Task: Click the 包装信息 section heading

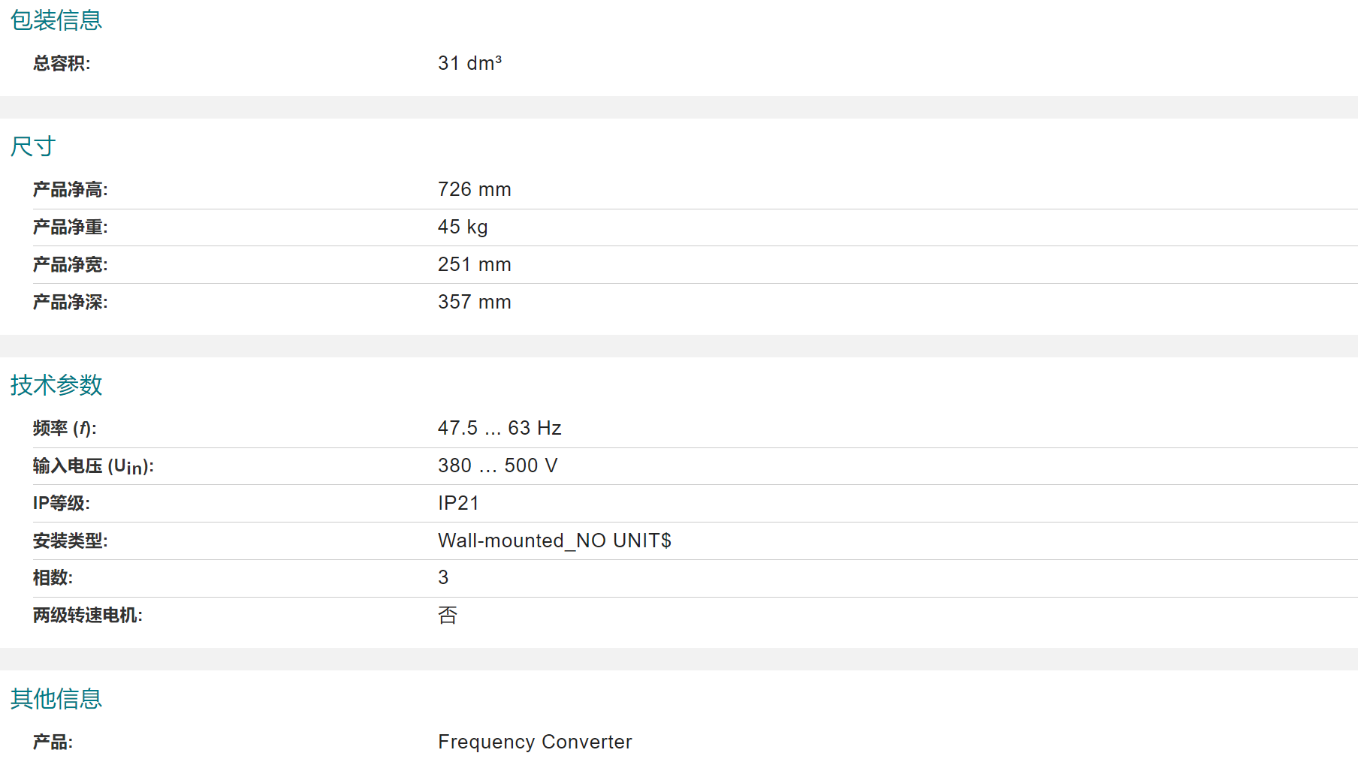Action: point(56,20)
